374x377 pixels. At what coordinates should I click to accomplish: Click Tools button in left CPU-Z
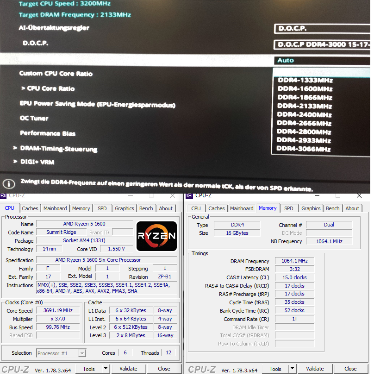(89, 369)
